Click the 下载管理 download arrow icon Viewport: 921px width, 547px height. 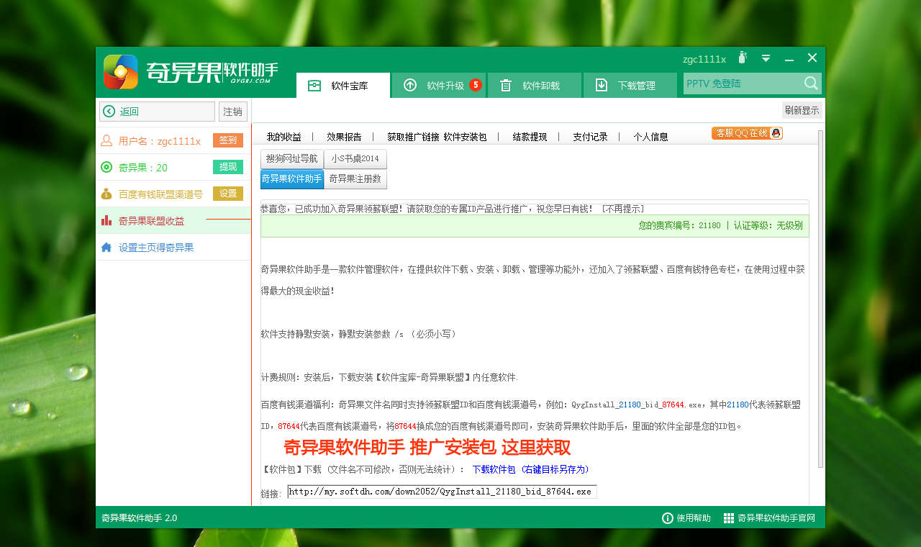602,86
